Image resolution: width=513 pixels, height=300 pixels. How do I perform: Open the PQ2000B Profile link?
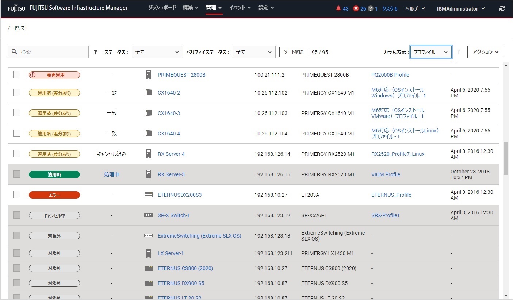pyautogui.click(x=390, y=75)
